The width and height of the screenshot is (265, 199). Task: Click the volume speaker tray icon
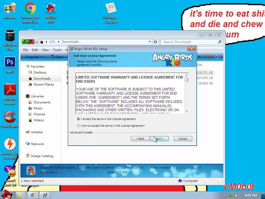click(x=237, y=195)
